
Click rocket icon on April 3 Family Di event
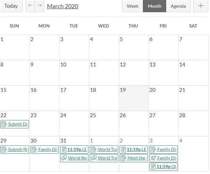click(153, 158)
